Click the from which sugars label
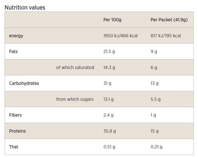198x157 pixels. [x=75, y=99]
